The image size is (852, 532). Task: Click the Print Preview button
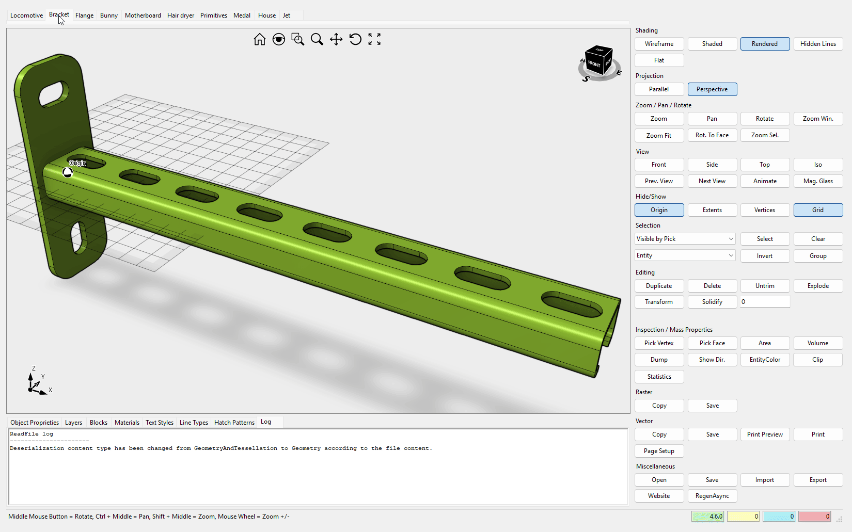pyautogui.click(x=765, y=434)
